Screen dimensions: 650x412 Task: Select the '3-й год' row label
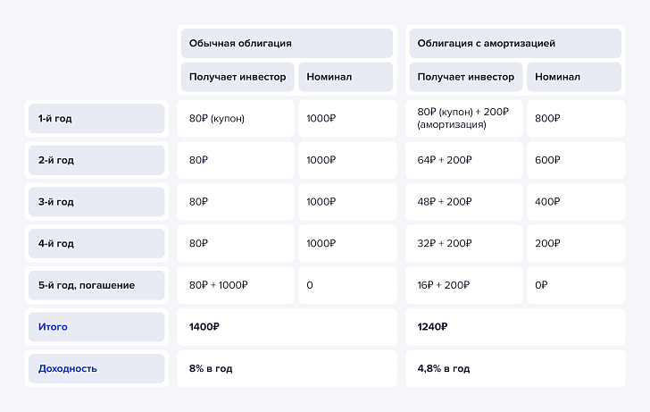click(x=96, y=202)
